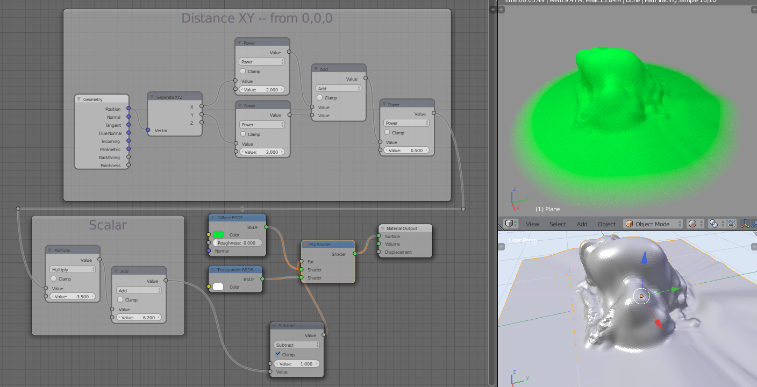Collapse the Separate XYZ node
Viewport: 757px width, 387px height.
(152, 97)
